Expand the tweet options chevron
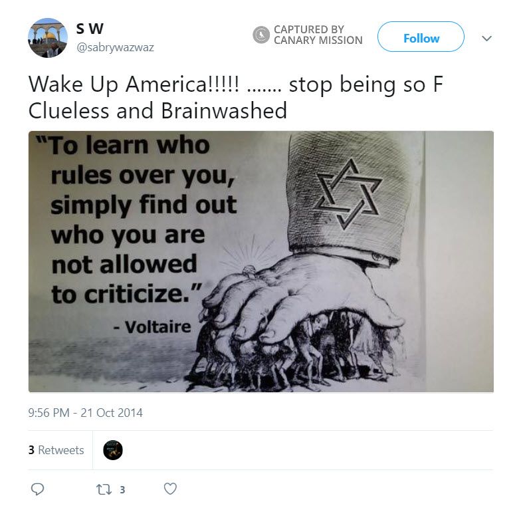Image resolution: width=521 pixels, height=510 pixels. point(486,39)
